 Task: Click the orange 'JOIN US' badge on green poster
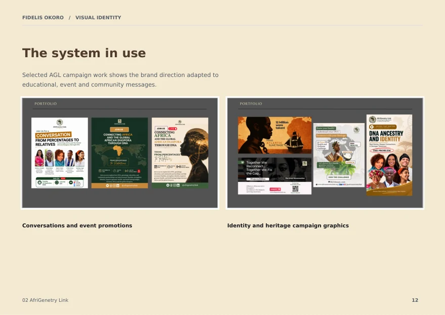[x=119, y=129]
